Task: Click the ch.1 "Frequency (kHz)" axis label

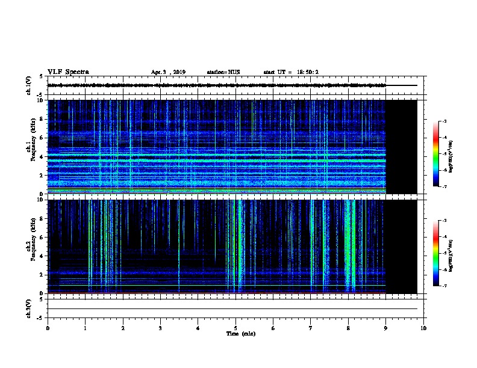Action: click(34, 140)
